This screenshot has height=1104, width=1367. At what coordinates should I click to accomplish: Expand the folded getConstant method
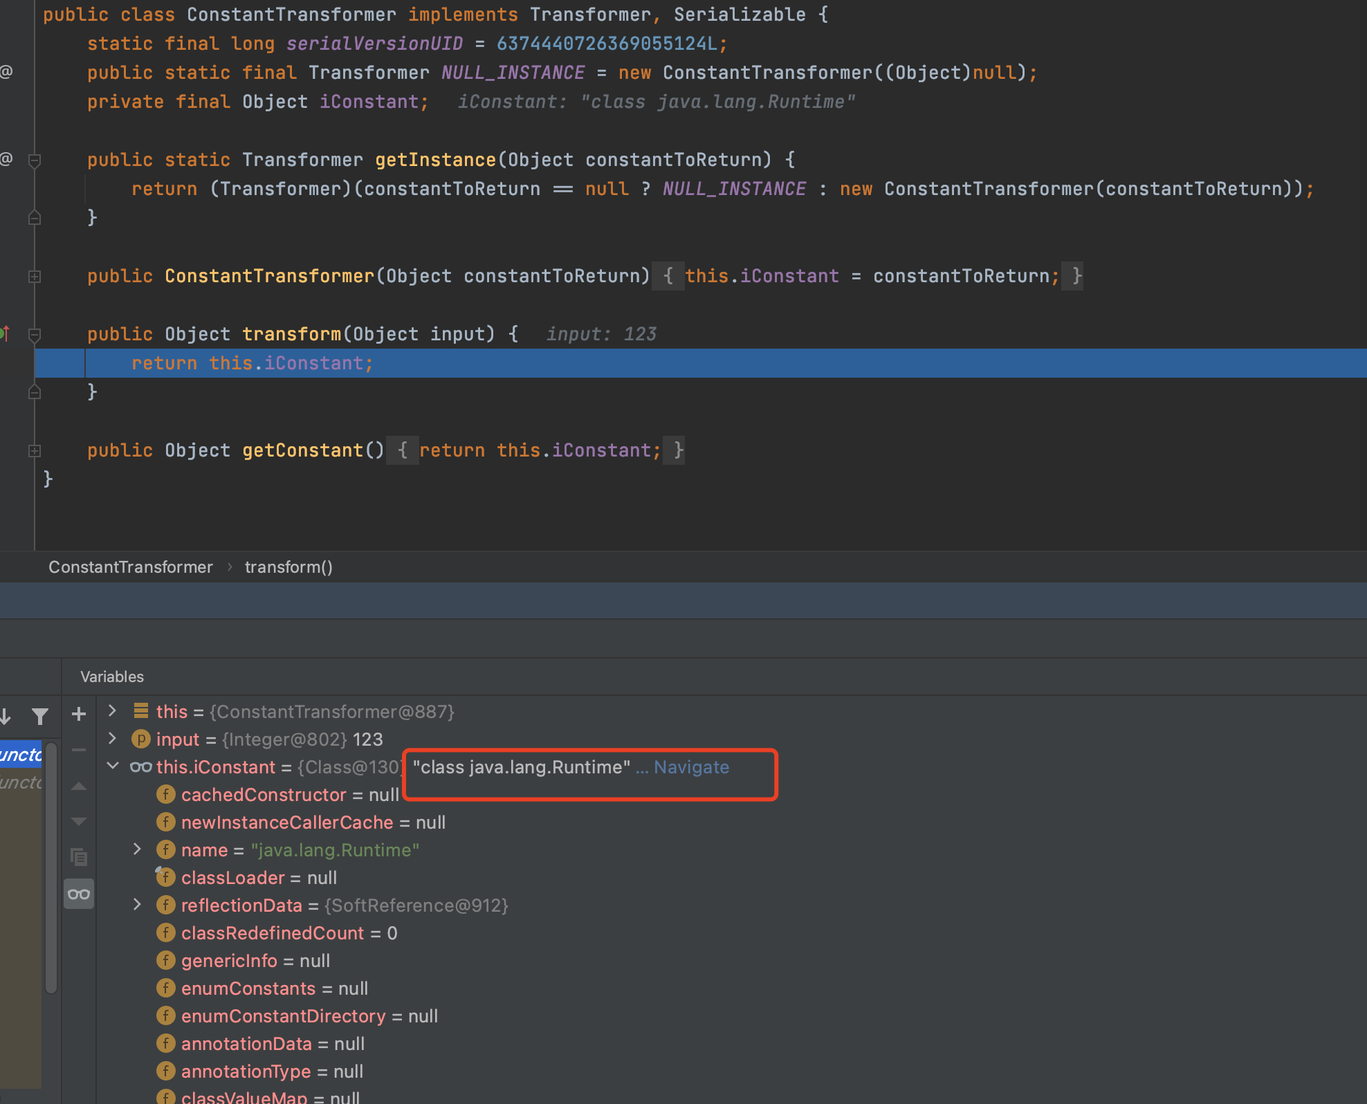[x=35, y=450]
